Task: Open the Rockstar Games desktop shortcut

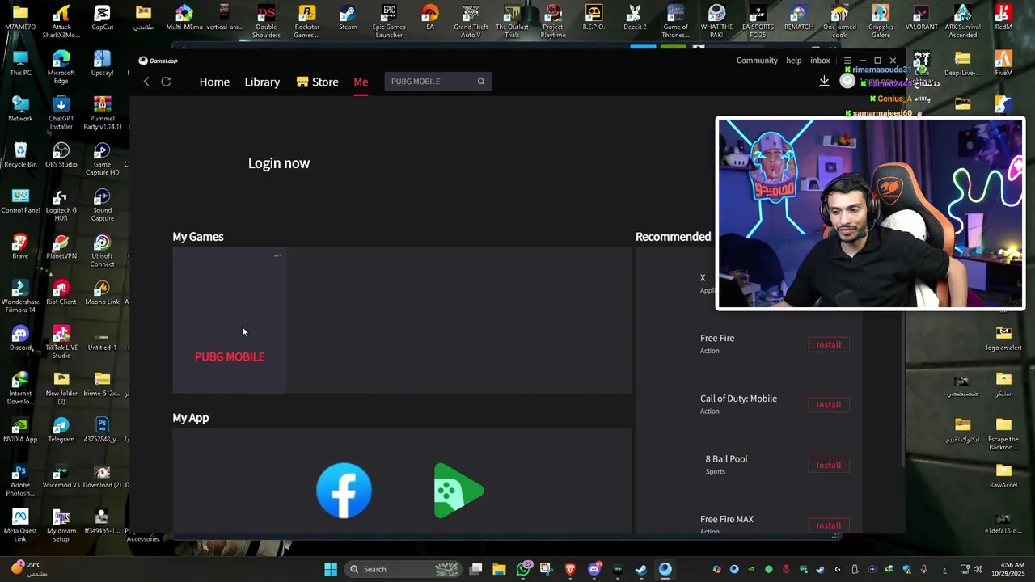Action: click(x=306, y=21)
